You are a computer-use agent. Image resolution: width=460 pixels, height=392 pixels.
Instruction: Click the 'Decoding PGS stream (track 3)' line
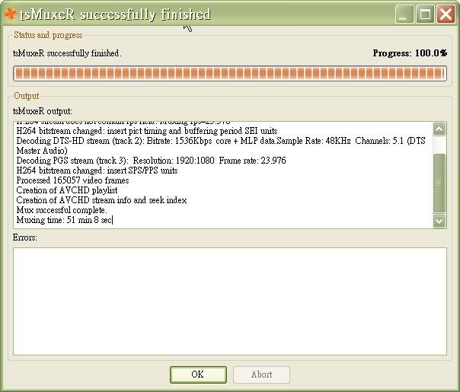pos(151,161)
